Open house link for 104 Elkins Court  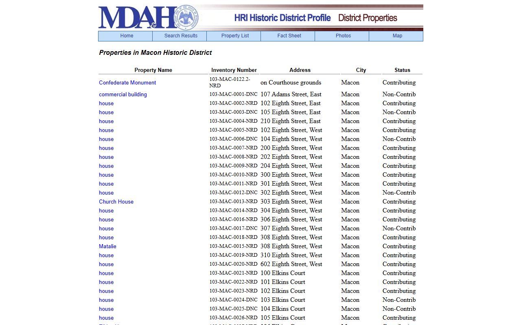(x=106, y=309)
